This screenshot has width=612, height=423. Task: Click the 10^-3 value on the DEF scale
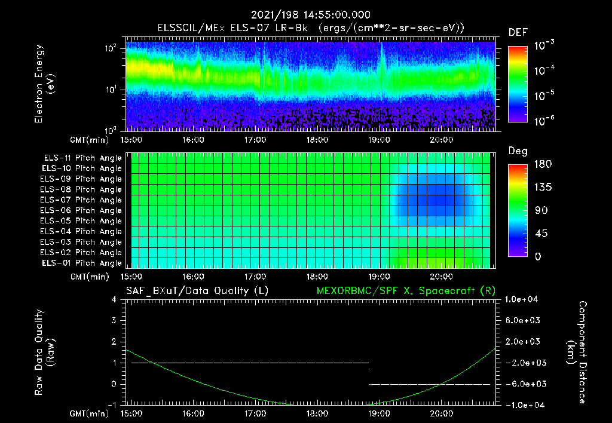tap(544, 45)
